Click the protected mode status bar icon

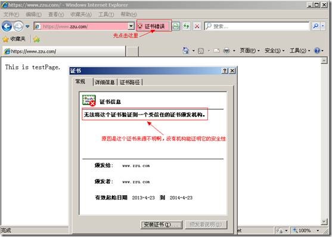click(x=280, y=230)
